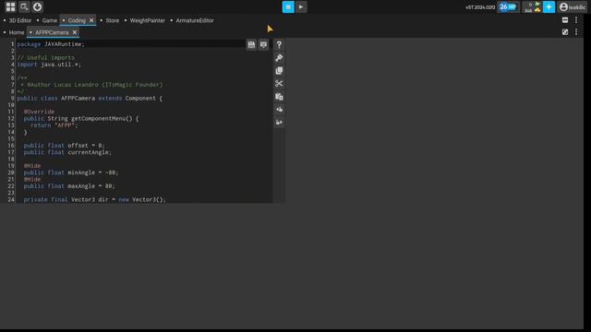
Task: Open the grid menu at top-left
Action: pos(10,6)
